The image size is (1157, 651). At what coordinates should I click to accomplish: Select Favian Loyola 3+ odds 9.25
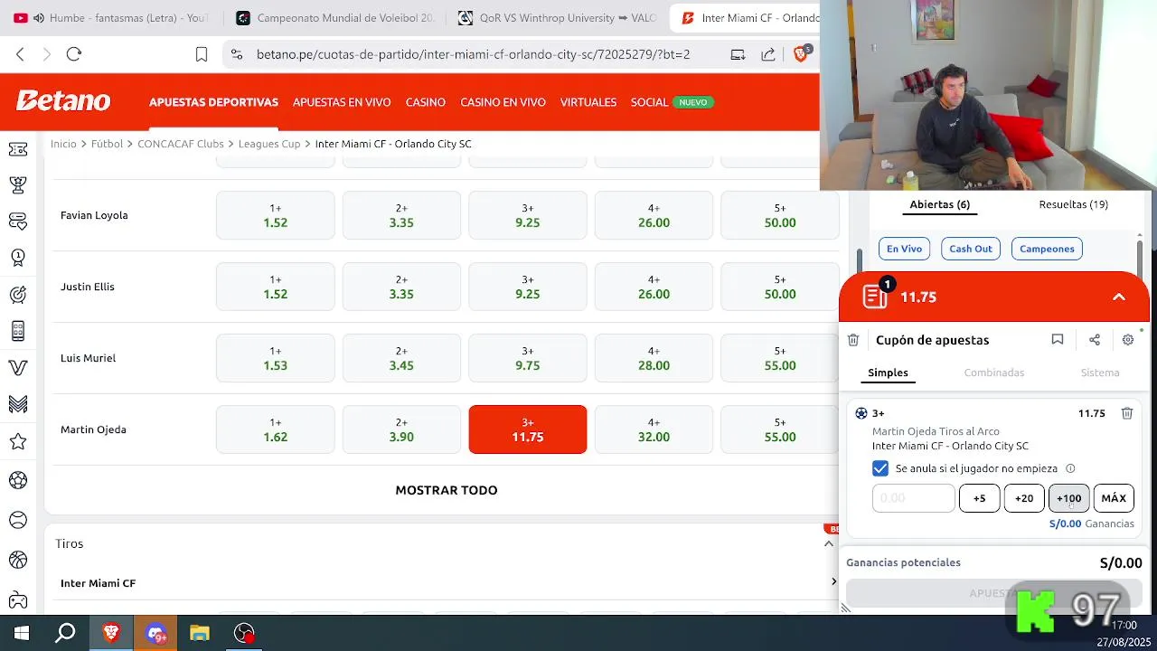[x=528, y=215]
